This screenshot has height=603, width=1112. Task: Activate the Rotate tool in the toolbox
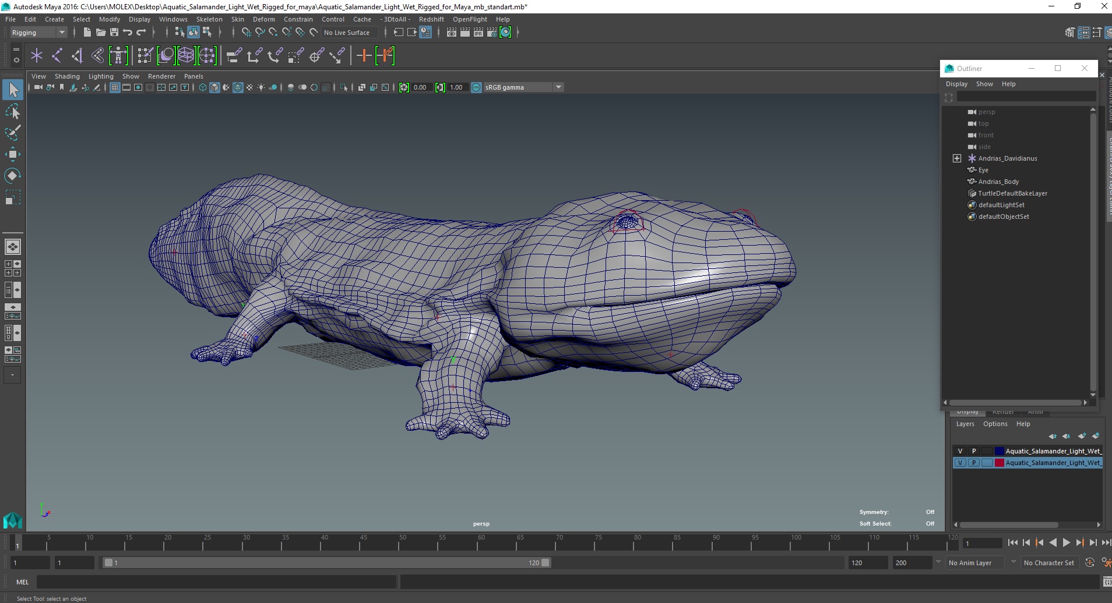tap(12, 176)
